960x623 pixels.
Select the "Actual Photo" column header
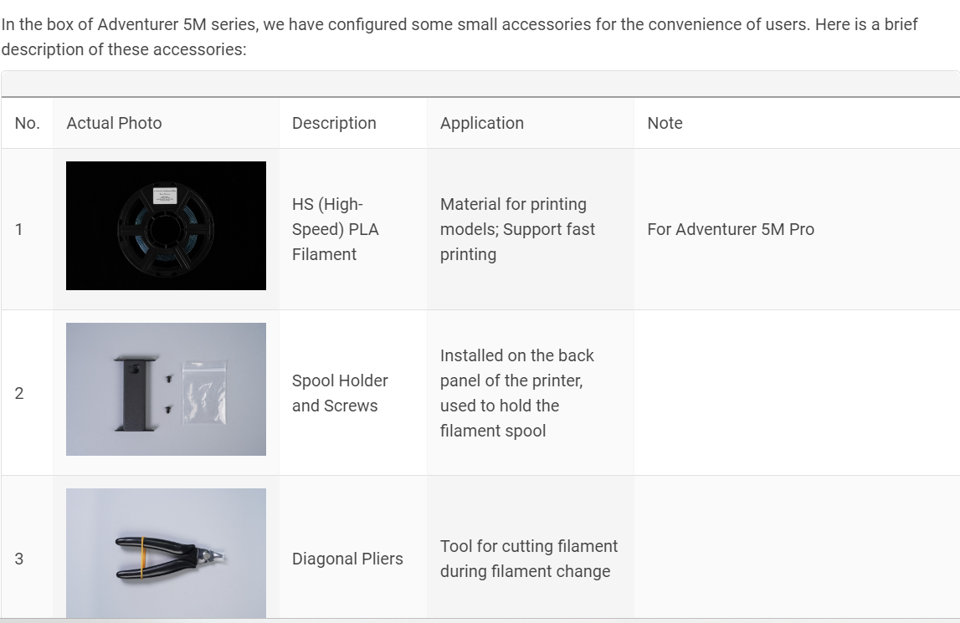(x=114, y=123)
